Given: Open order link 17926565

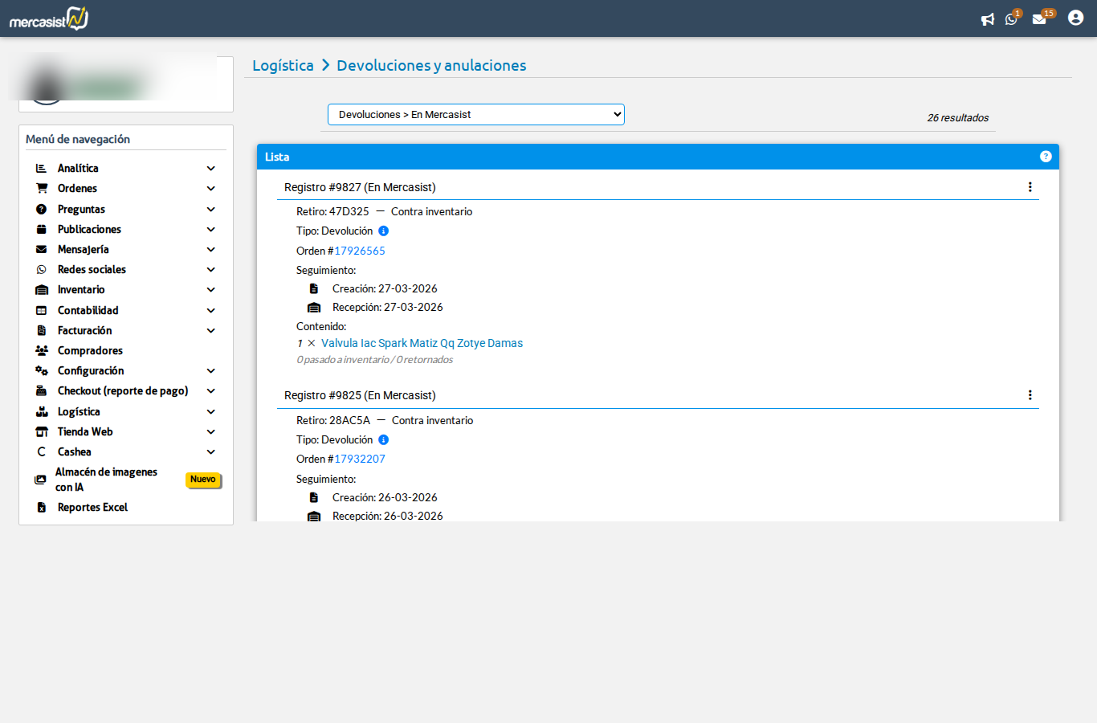Looking at the screenshot, I should (360, 251).
